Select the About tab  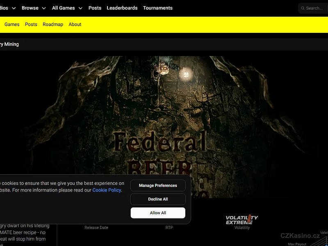click(x=75, y=25)
